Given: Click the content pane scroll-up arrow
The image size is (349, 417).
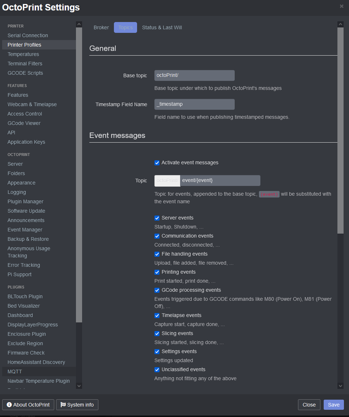Looking at the screenshot, I should point(340,24).
